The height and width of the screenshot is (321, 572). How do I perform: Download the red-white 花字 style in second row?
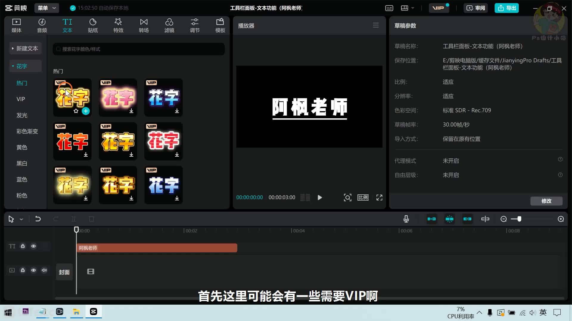[177, 155]
